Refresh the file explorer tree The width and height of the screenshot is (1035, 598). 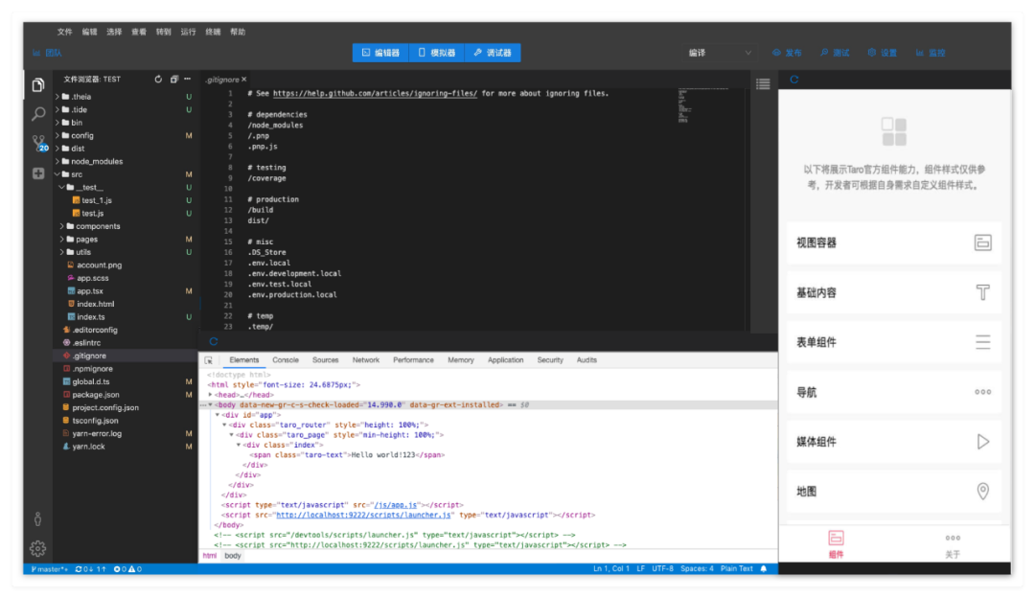158,80
